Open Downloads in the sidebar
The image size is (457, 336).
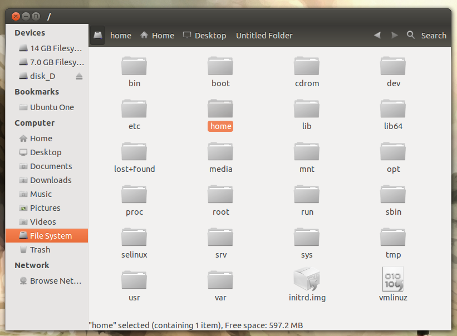click(51, 180)
